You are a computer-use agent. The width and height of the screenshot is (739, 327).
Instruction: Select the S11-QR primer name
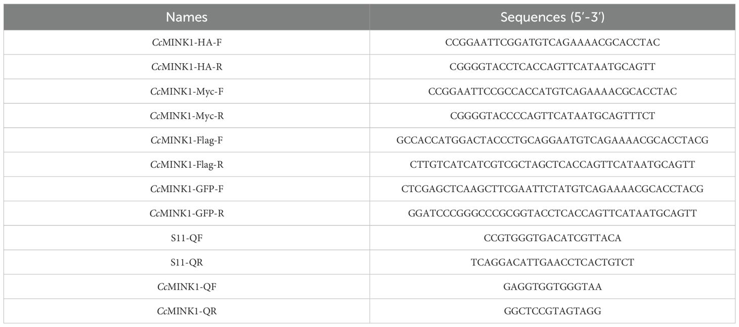click(x=187, y=262)
